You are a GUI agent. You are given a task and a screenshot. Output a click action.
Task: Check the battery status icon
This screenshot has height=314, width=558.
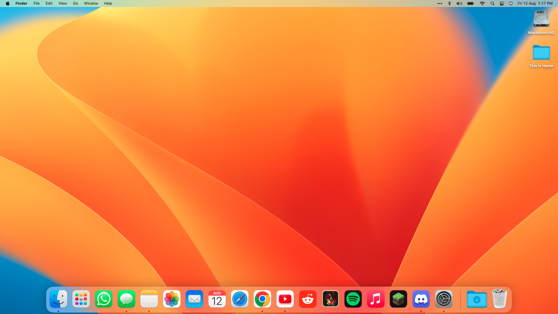coord(471,3)
